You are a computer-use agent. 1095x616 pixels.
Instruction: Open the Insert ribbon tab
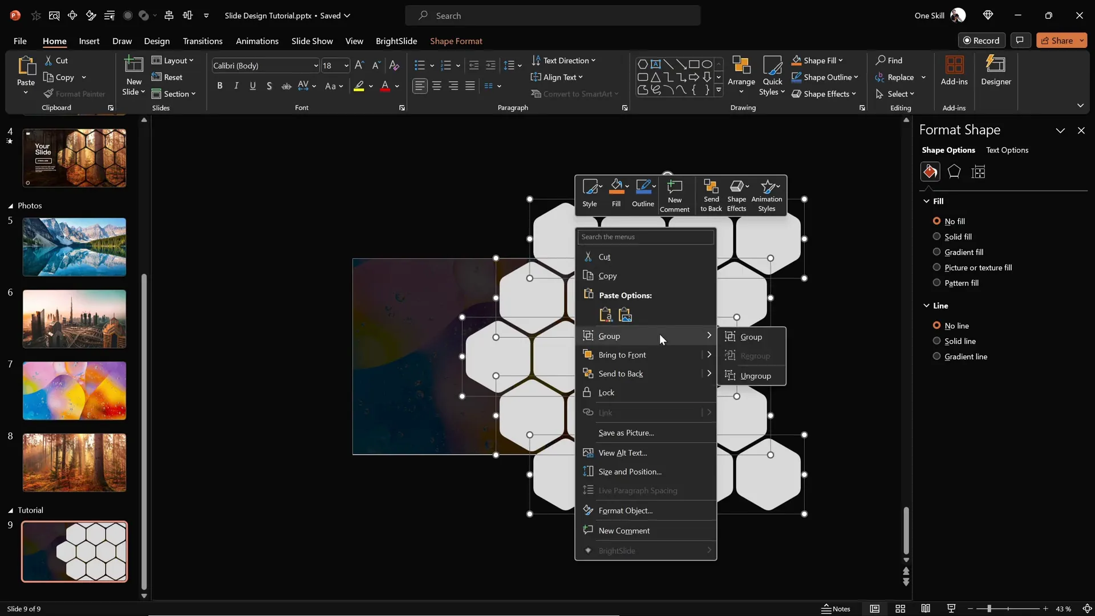tap(89, 41)
